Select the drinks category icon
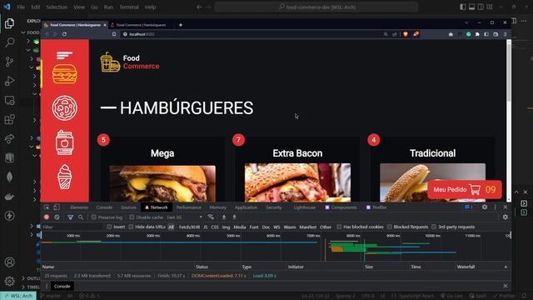533x300 pixels. (65, 142)
